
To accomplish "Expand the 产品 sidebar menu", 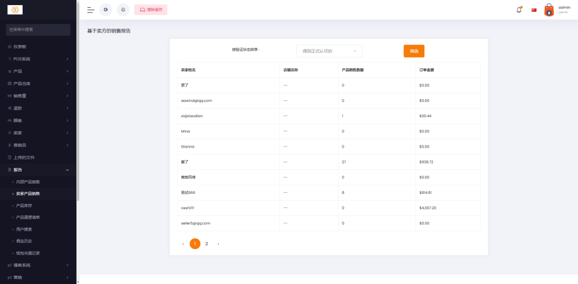I will [38, 71].
